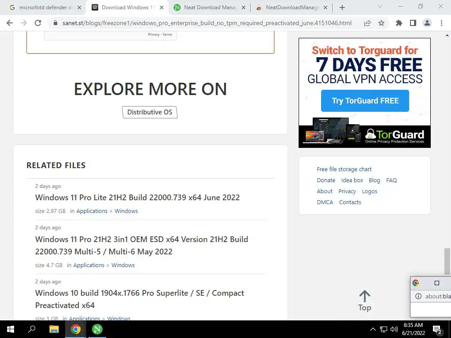The image size is (451, 338).
Task: Go back to the previous page
Action: tap(10, 23)
